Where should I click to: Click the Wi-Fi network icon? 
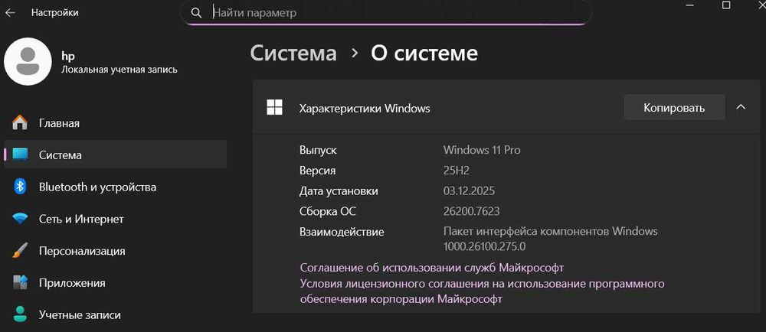(x=20, y=219)
